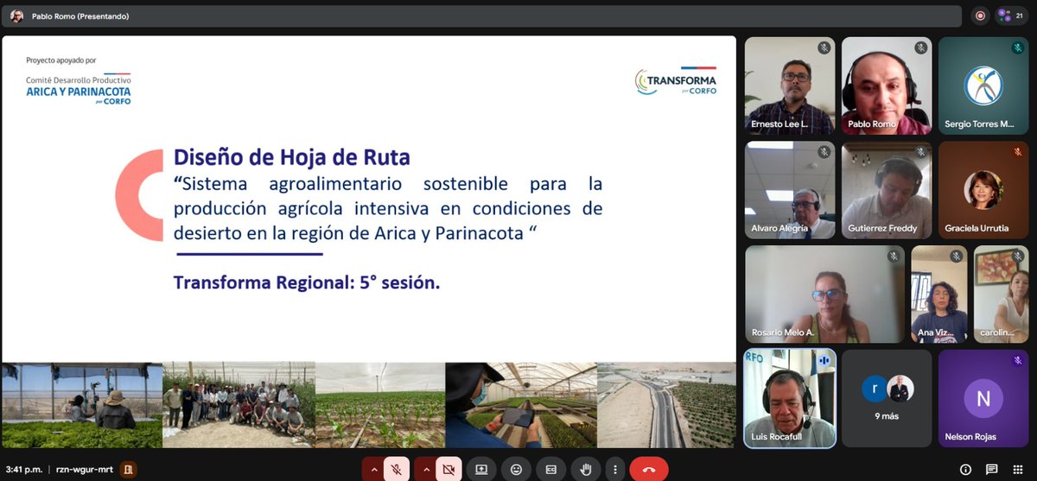1037x481 pixels.
Task: Expand audio settings arrow beside the microphone
Action: pos(374,469)
